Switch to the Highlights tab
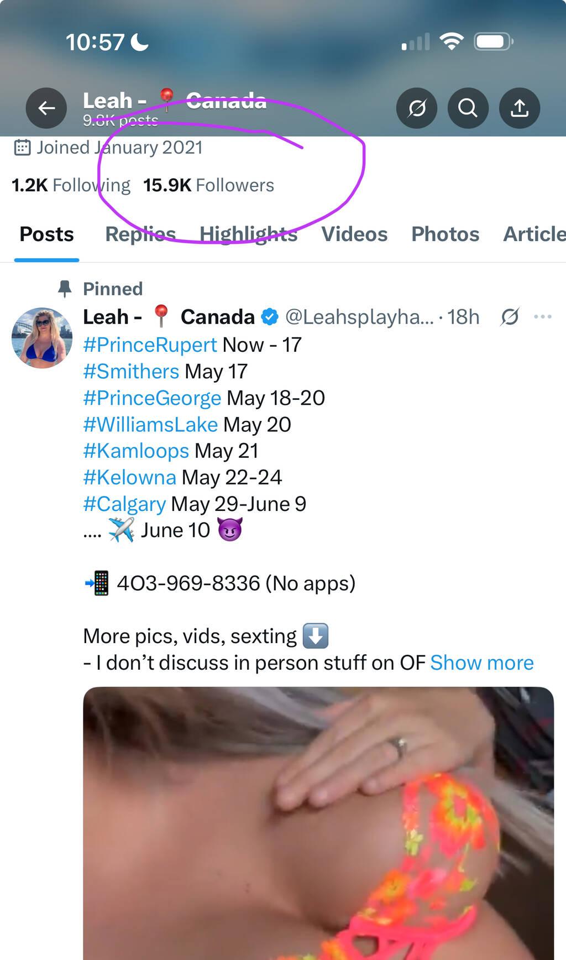Image resolution: width=566 pixels, height=960 pixels. pos(248,234)
